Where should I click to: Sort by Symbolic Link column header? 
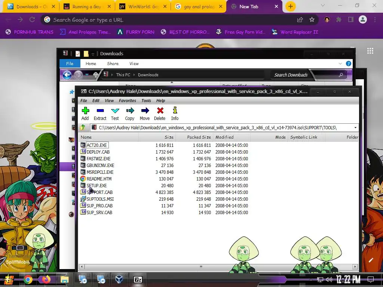306,137
